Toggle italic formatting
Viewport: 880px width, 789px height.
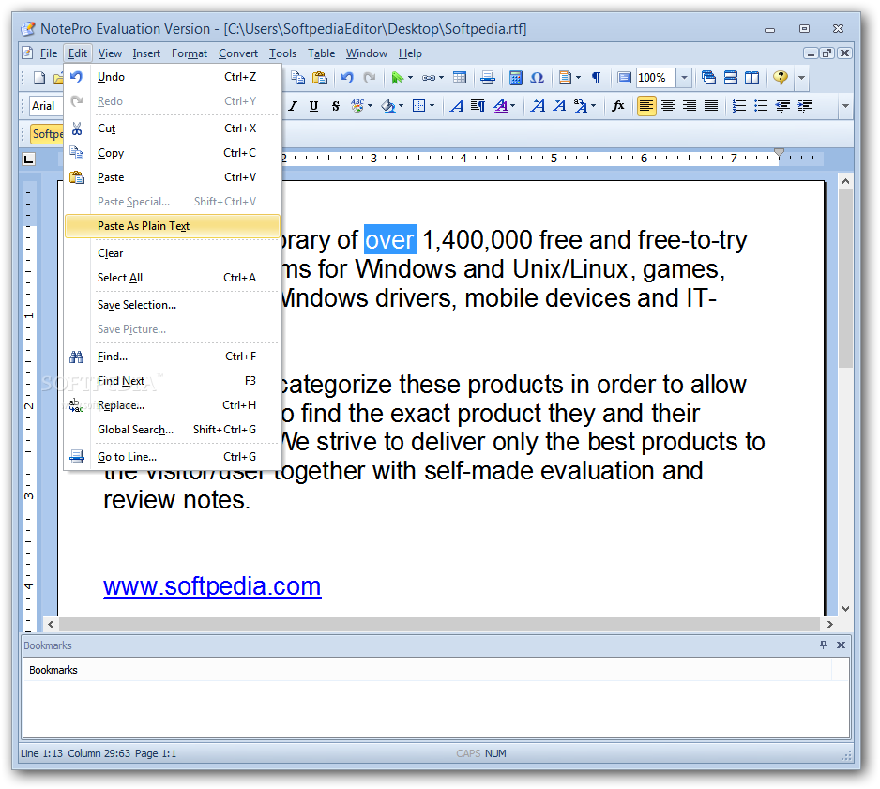293,106
